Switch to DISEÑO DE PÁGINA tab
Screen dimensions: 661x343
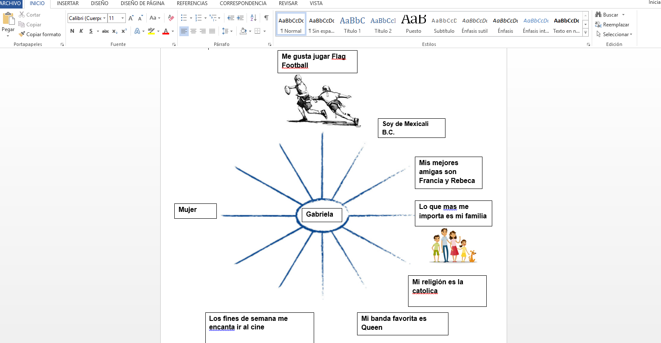point(142,3)
